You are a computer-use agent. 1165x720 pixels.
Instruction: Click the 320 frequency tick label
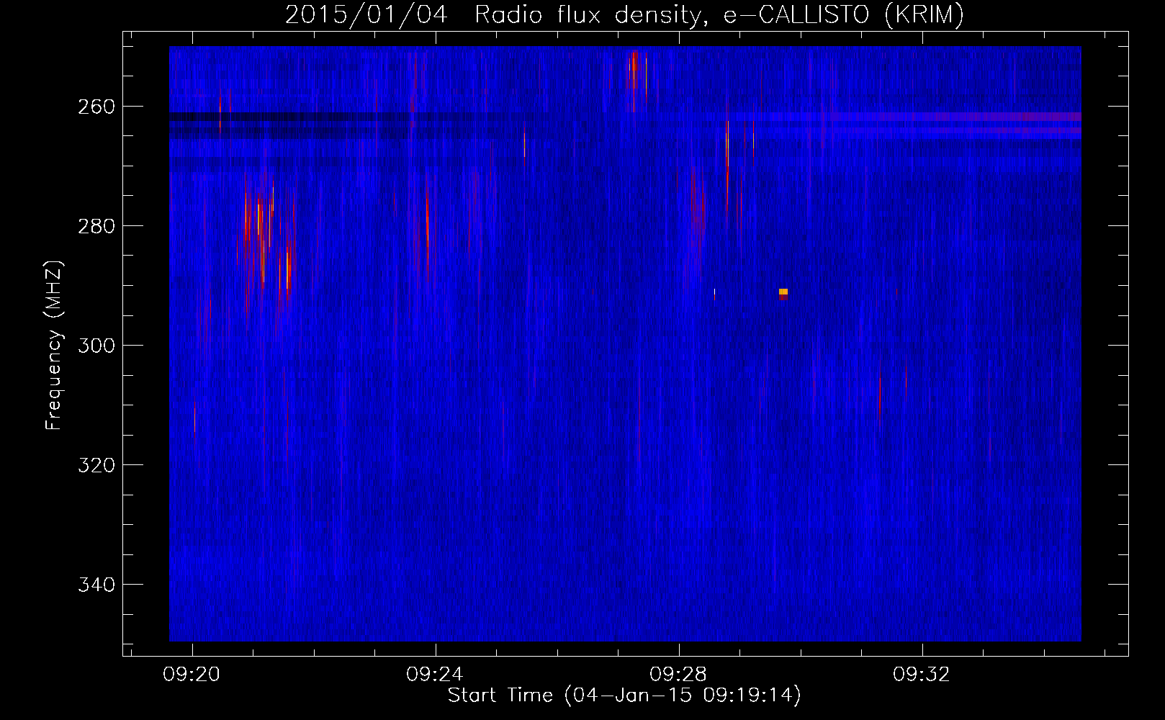pos(96,465)
